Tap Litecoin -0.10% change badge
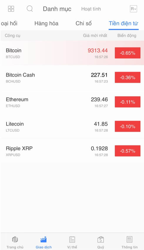Image resolution: width=144 pixels, height=250 pixels. click(128, 126)
